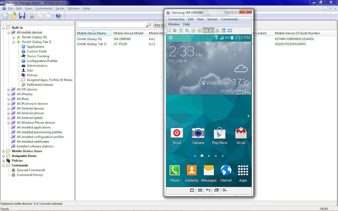This screenshot has width=338, height=211.
Task: Click the gray color wheel icon in Samsung toolbar
Action: [175, 30]
